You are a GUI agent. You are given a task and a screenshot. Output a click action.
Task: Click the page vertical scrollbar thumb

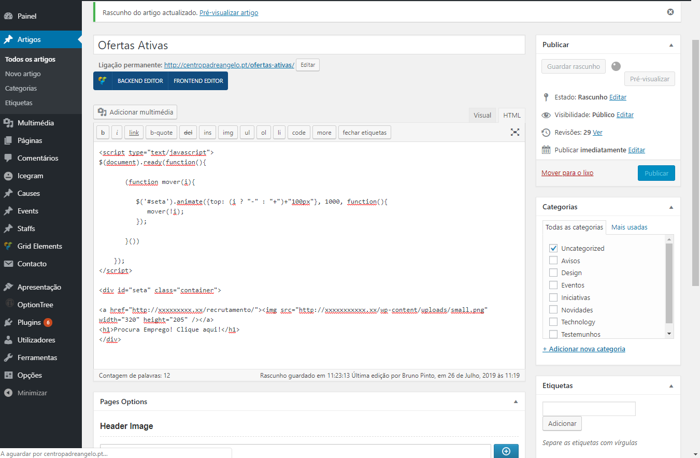(x=696, y=162)
